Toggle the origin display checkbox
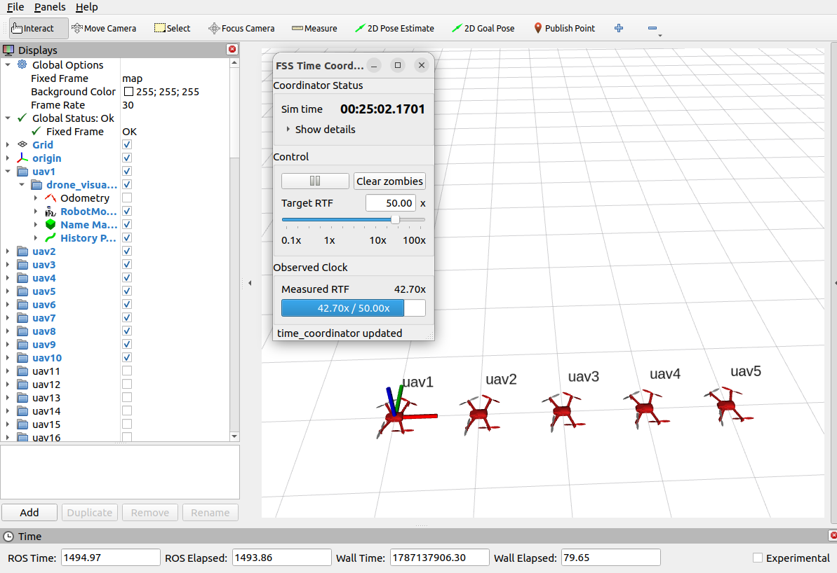The height and width of the screenshot is (573, 837). pyautogui.click(x=127, y=158)
